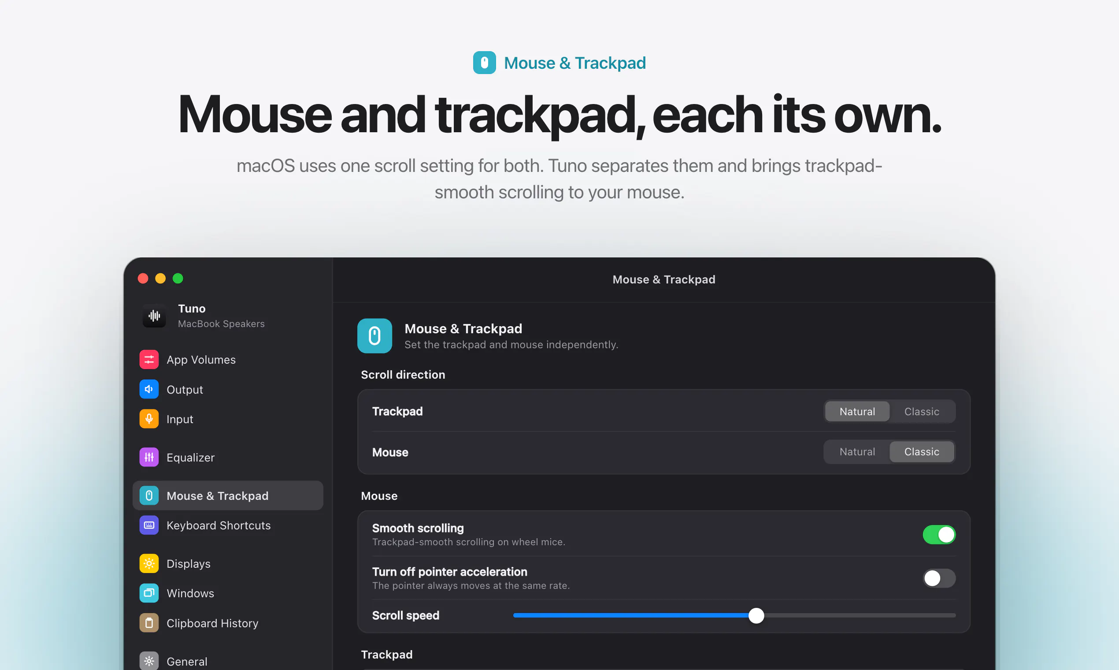Click 'Trackpad-smooth scrolling on wheel mice.' text
Image resolution: width=1119 pixels, height=670 pixels.
(x=468, y=542)
